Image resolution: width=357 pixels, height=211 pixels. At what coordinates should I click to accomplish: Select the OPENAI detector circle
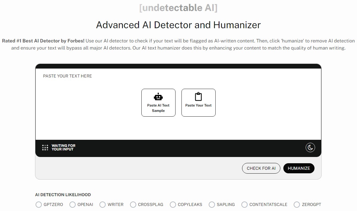pyautogui.click(x=72, y=204)
